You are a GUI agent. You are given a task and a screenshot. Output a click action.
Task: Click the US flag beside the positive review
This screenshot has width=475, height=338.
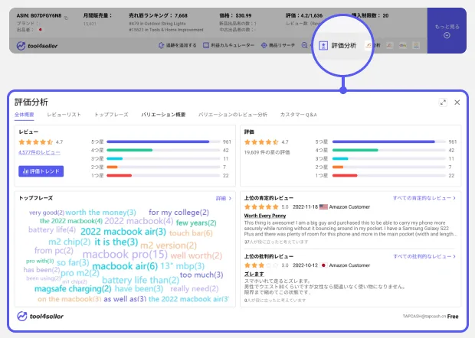[x=323, y=206]
